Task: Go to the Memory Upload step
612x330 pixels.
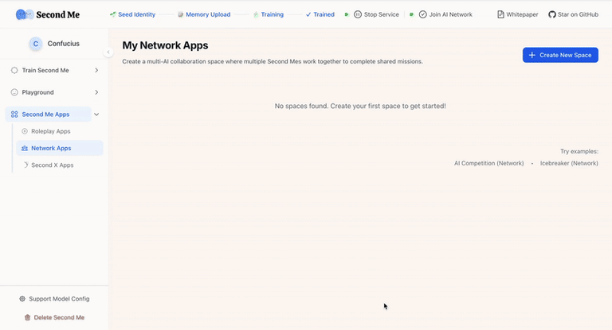Action: pyautogui.click(x=204, y=14)
